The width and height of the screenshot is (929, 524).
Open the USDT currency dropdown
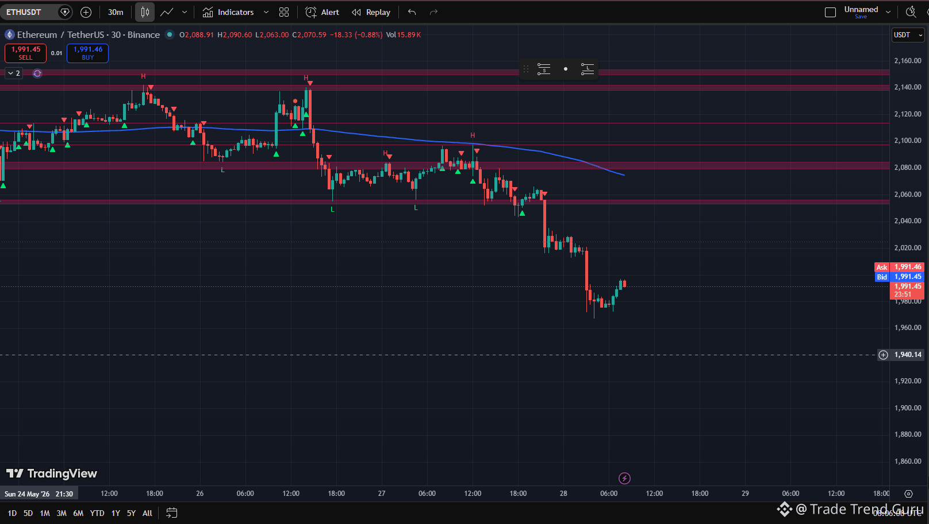click(908, 35)
